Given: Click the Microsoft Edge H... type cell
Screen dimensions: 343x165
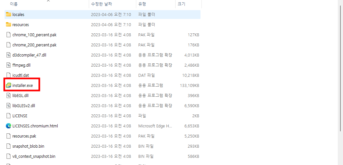Looking at the screenshot, I should coord(155,126).
